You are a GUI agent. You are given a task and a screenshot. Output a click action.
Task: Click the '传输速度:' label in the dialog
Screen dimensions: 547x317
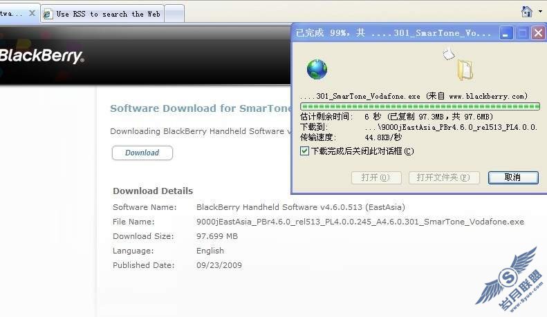[x=318, y=137]
